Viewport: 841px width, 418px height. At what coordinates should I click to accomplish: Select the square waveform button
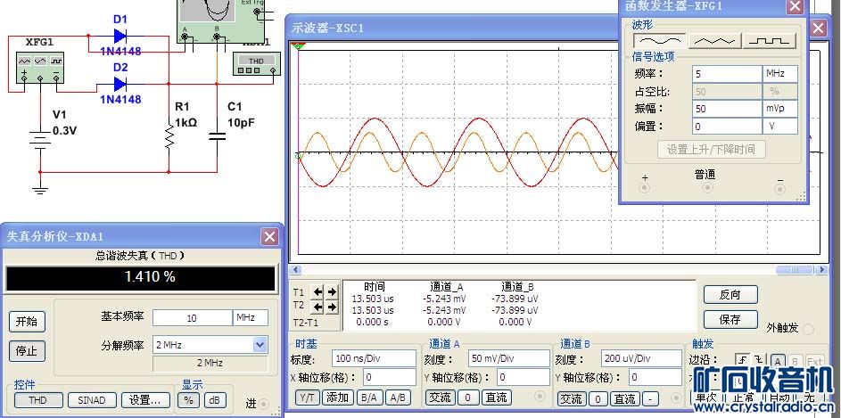[771, 41]
